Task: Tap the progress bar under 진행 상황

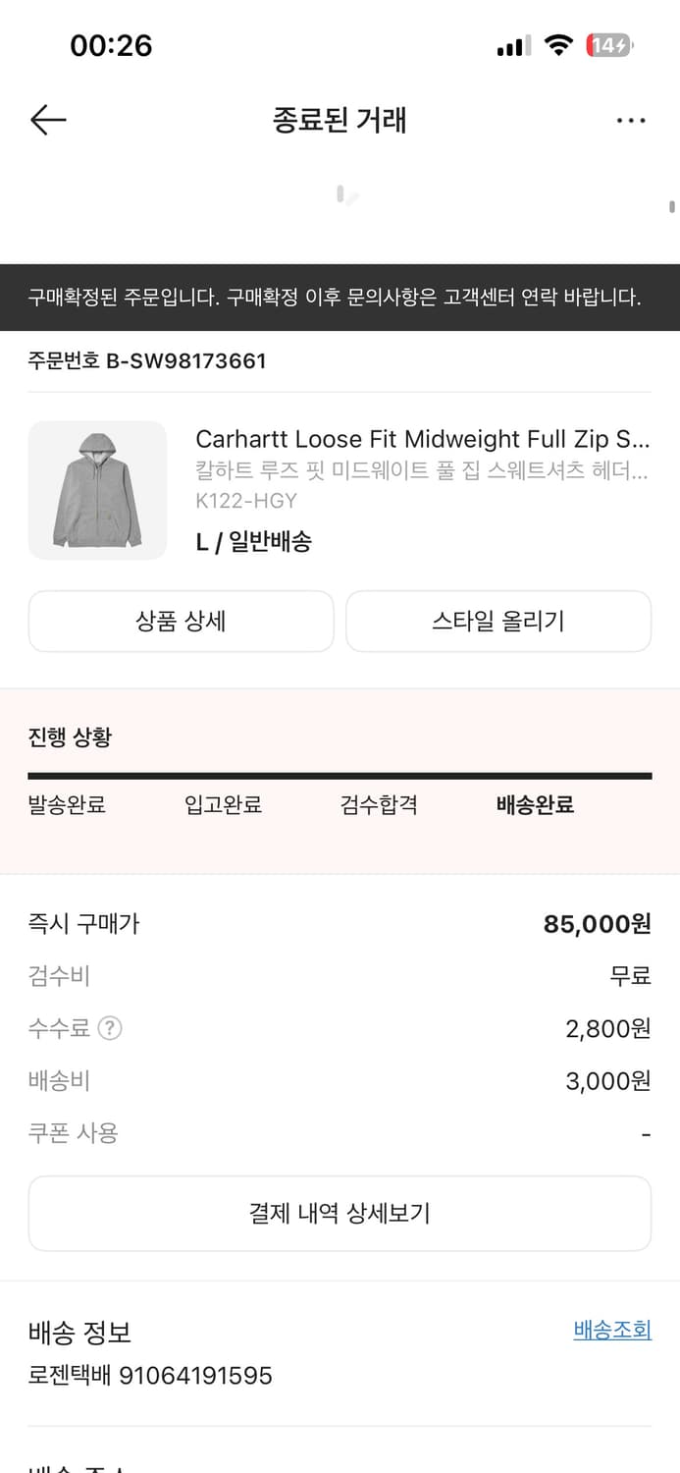Action: tap(340, 774)
